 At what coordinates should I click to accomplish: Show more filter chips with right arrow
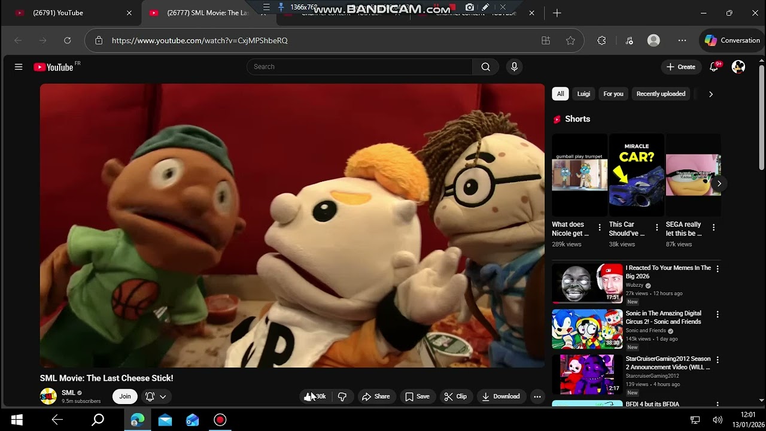[x=710, y=94]
